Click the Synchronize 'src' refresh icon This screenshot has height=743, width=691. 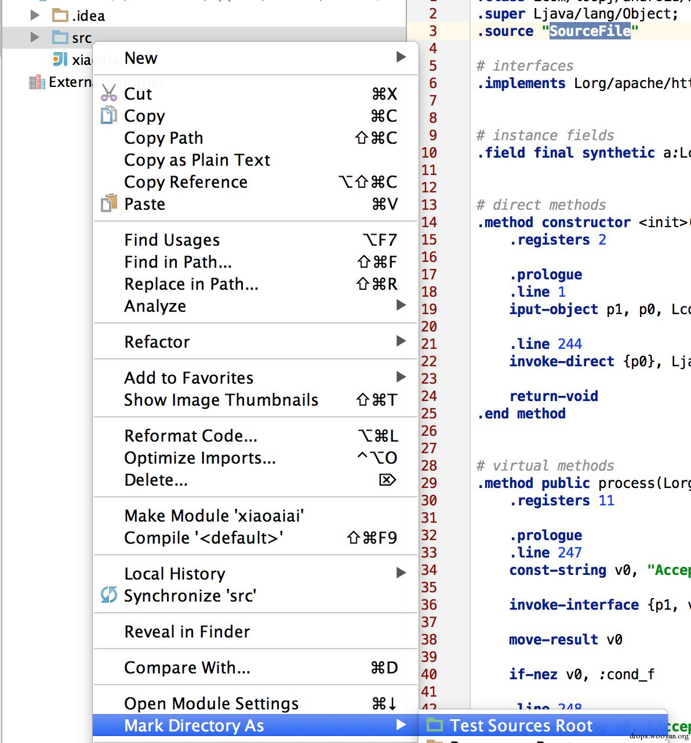point(108,595)
